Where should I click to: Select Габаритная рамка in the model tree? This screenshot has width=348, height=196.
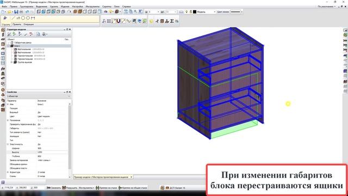click(x=23, y=42)
